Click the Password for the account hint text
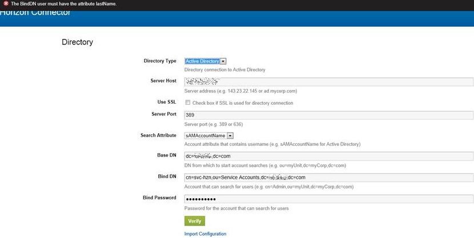Screen dimensions: 474x238 click(x=236, y=208)
